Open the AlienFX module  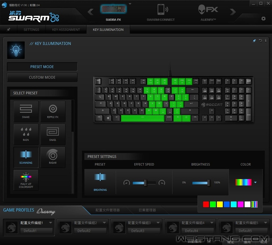pyautogui.click(x=208, y=12)
